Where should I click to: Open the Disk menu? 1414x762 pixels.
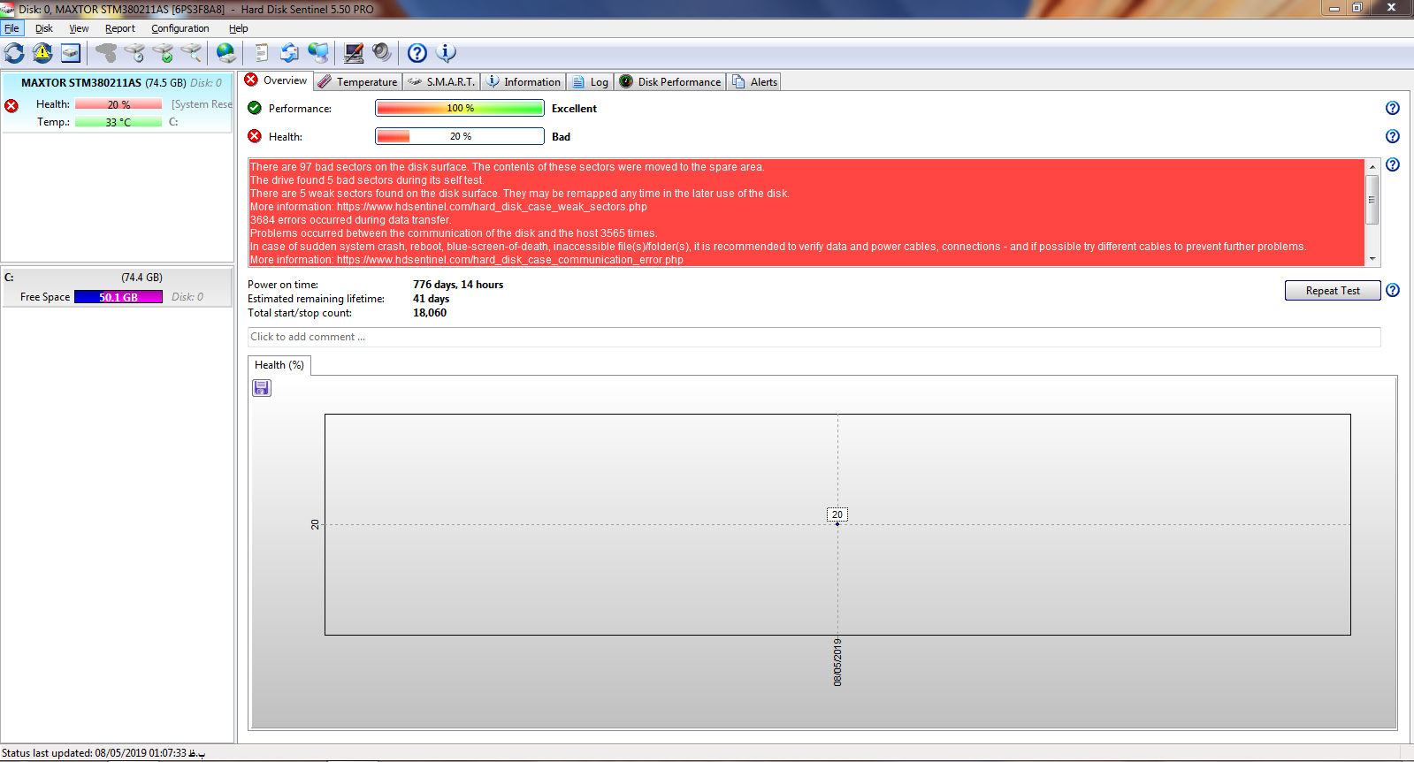(44, 28)
